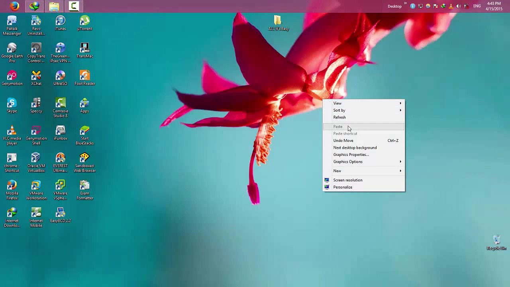
Task: Select the chrome - Shortcut icon
Action: [12, 163]
